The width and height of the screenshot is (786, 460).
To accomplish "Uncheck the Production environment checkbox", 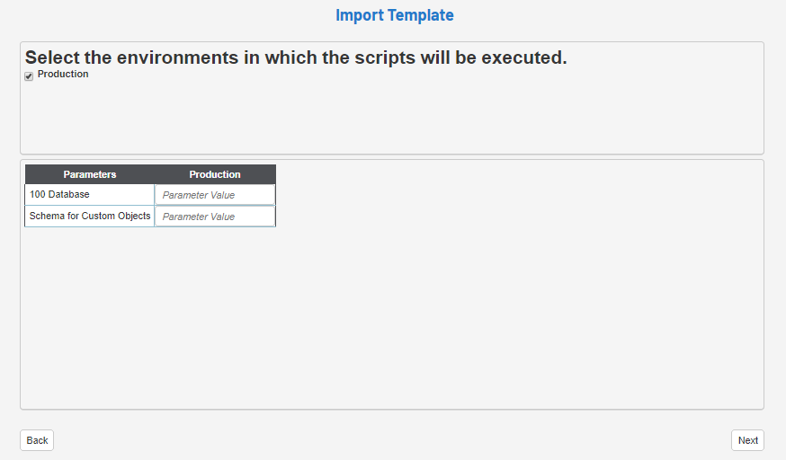I will 29,76.
